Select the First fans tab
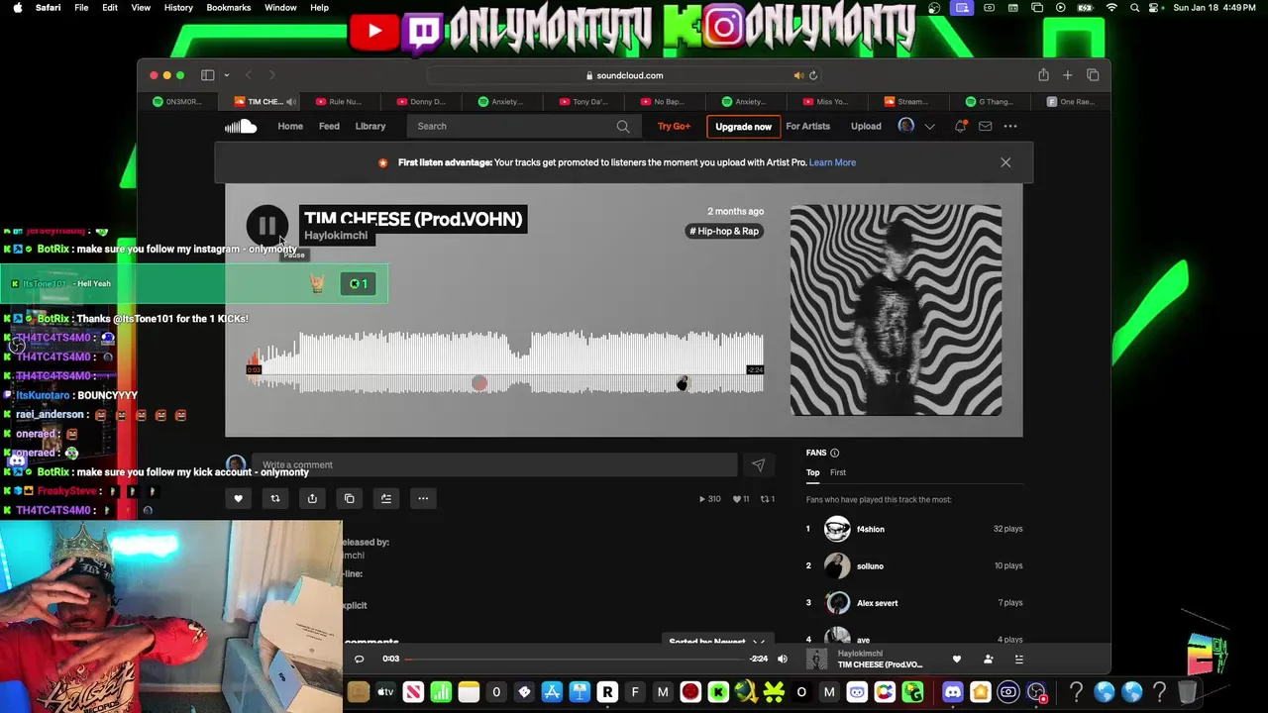This screenshot has width=1268, height=713. pos(838,472)
